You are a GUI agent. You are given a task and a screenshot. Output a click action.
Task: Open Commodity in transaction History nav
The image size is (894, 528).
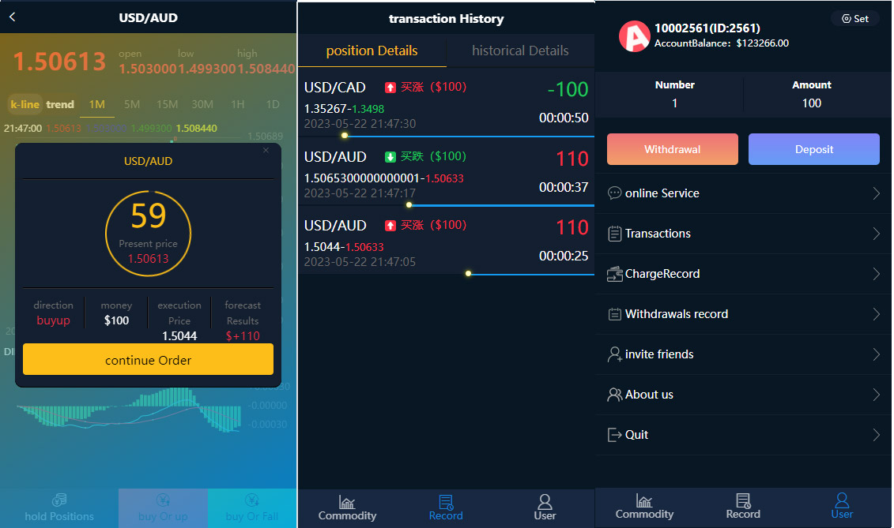pyautogui.click(x=347, y=507)
